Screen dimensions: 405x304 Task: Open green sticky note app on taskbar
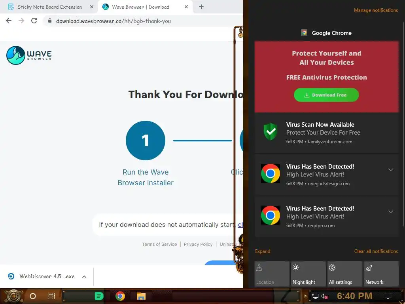point(99,296)
